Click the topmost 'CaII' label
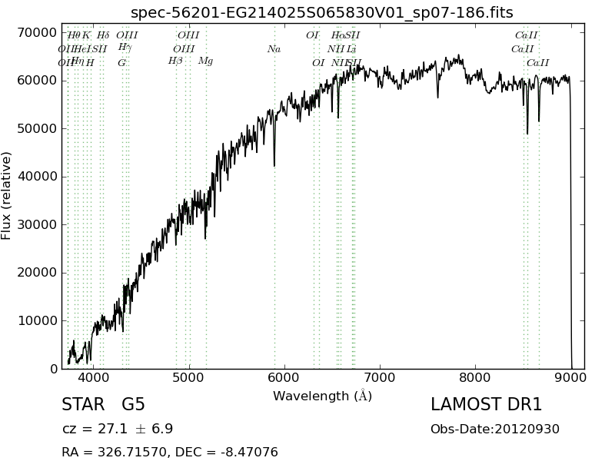 [x=527, y=35]
